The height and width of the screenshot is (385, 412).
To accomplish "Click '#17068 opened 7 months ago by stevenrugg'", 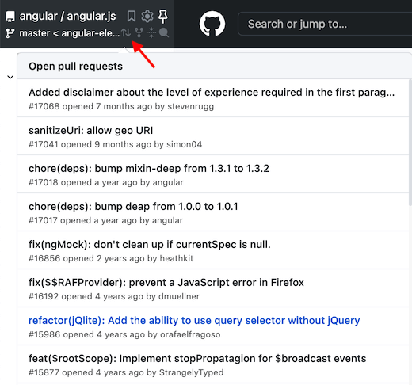I will click(121, 106).
